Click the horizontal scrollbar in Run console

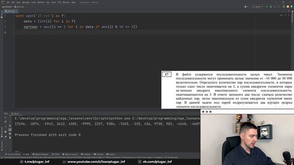17,151
